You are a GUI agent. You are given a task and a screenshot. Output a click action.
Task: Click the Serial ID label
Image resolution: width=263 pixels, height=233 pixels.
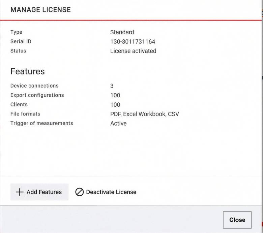pyautogui.click(x=21, y=41)
